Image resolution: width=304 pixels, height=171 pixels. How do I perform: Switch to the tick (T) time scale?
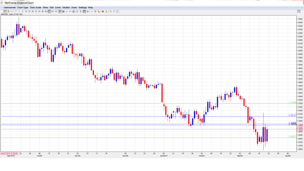tap(16, 11)
